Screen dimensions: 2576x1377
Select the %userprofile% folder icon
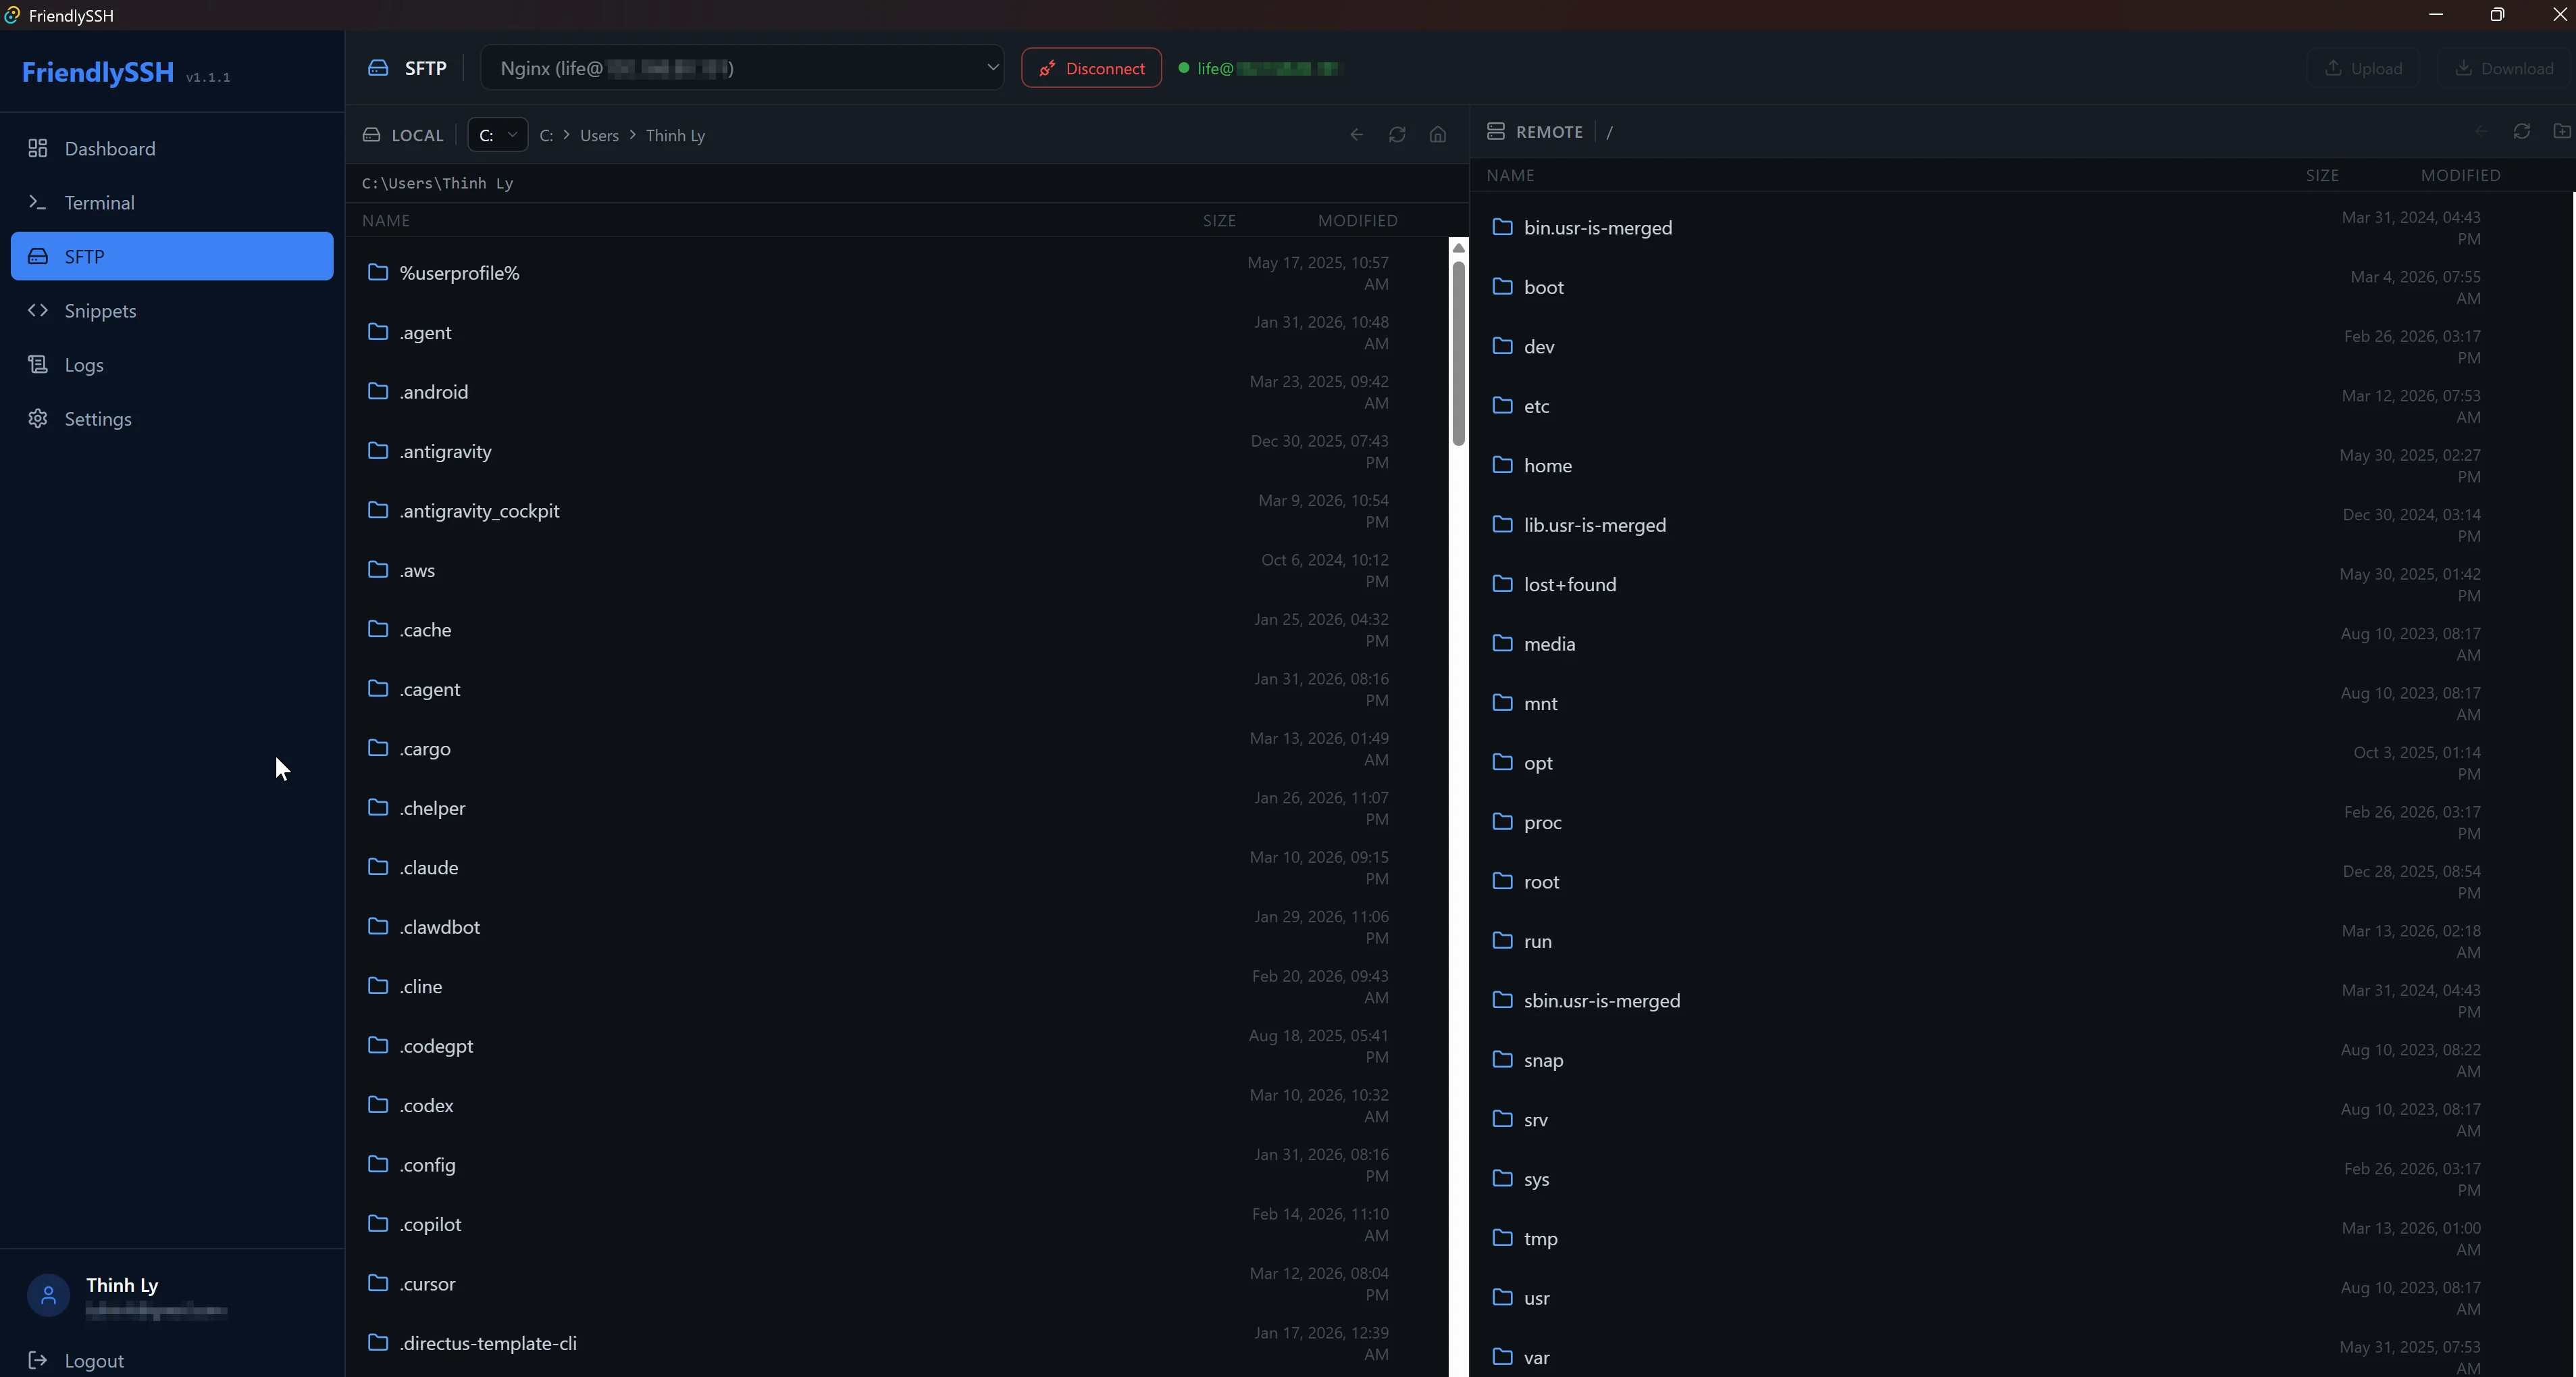coord(377,272)
